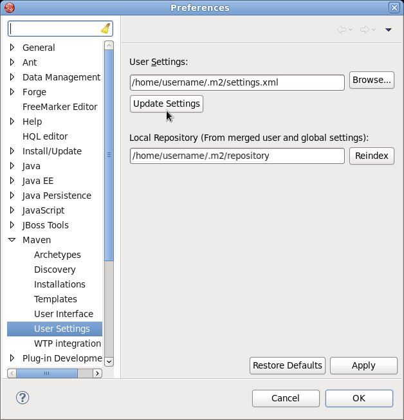404x420 pixels.
Task: Expand the Java EE category
Action: pyautogui.click(x=12, y=181)
